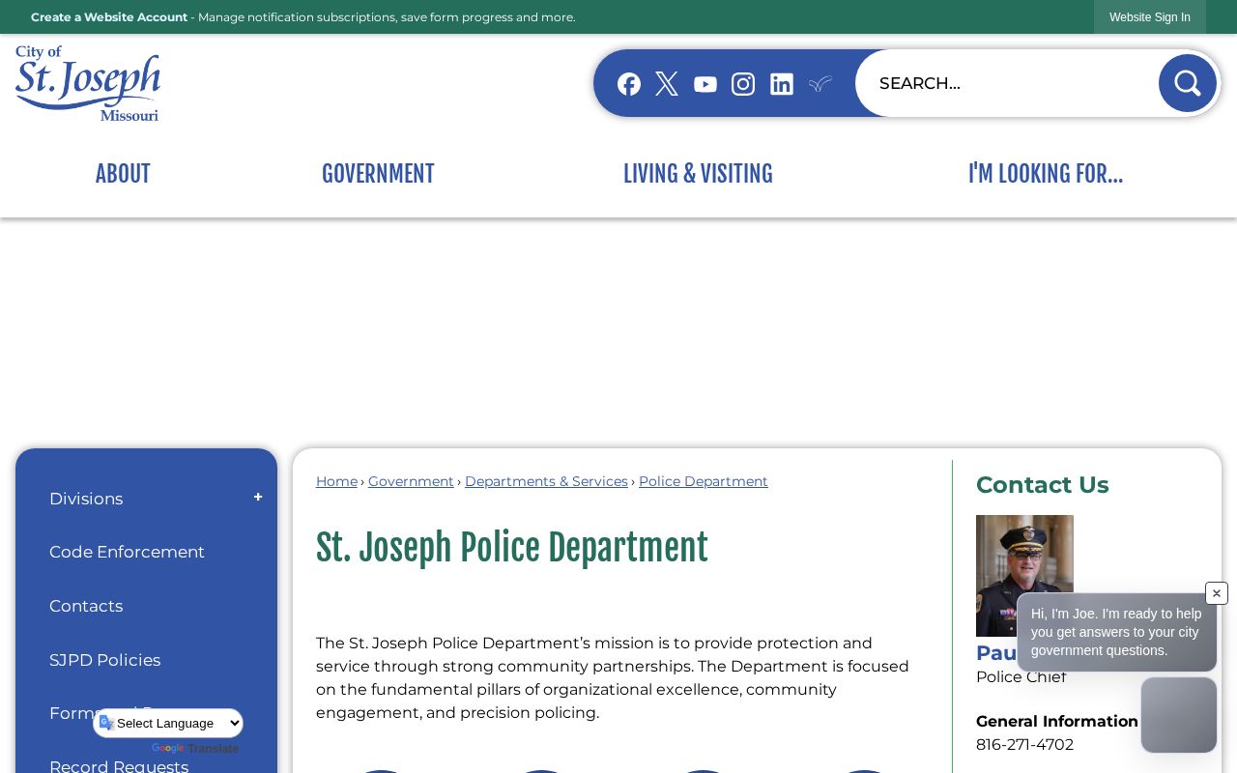Open the LinkedIn icon
Image resolution: width=1237 pixels, height=773 pixels.
(x=782, y=84)
